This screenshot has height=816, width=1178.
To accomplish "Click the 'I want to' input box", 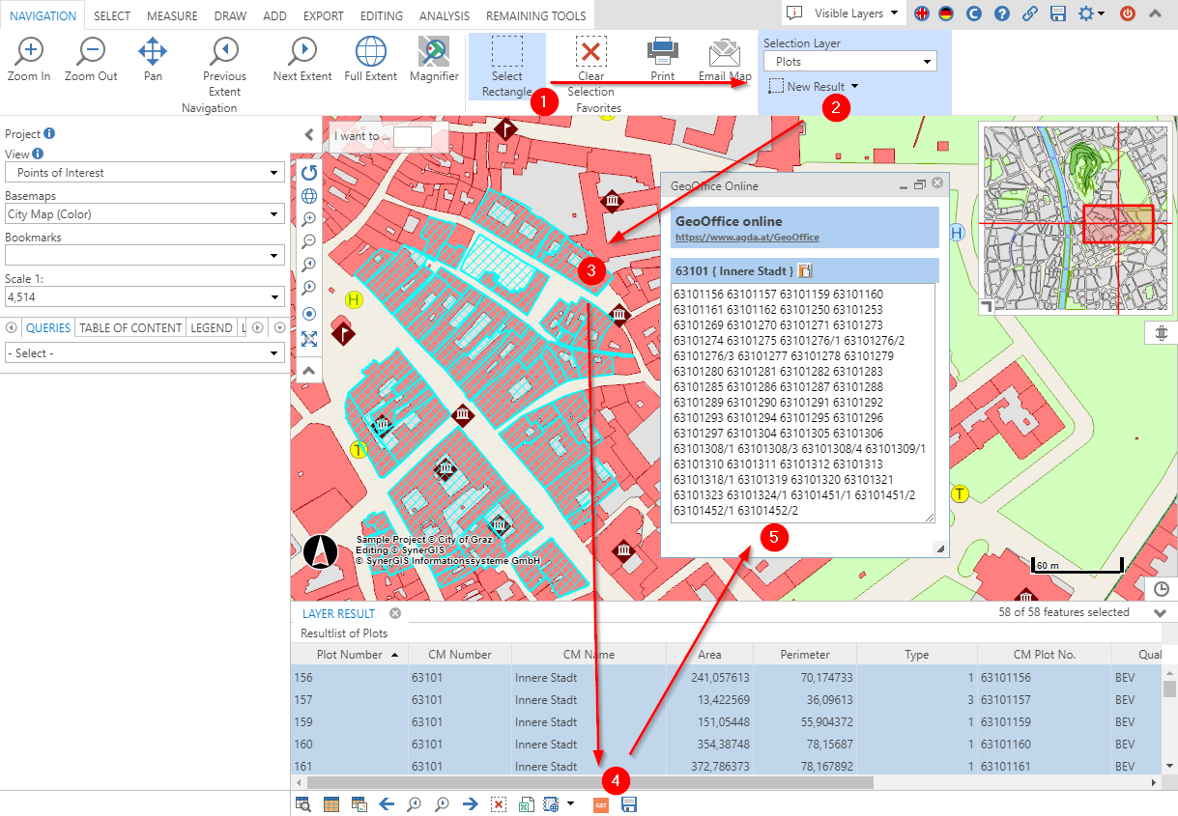I will tap(412, 137).
